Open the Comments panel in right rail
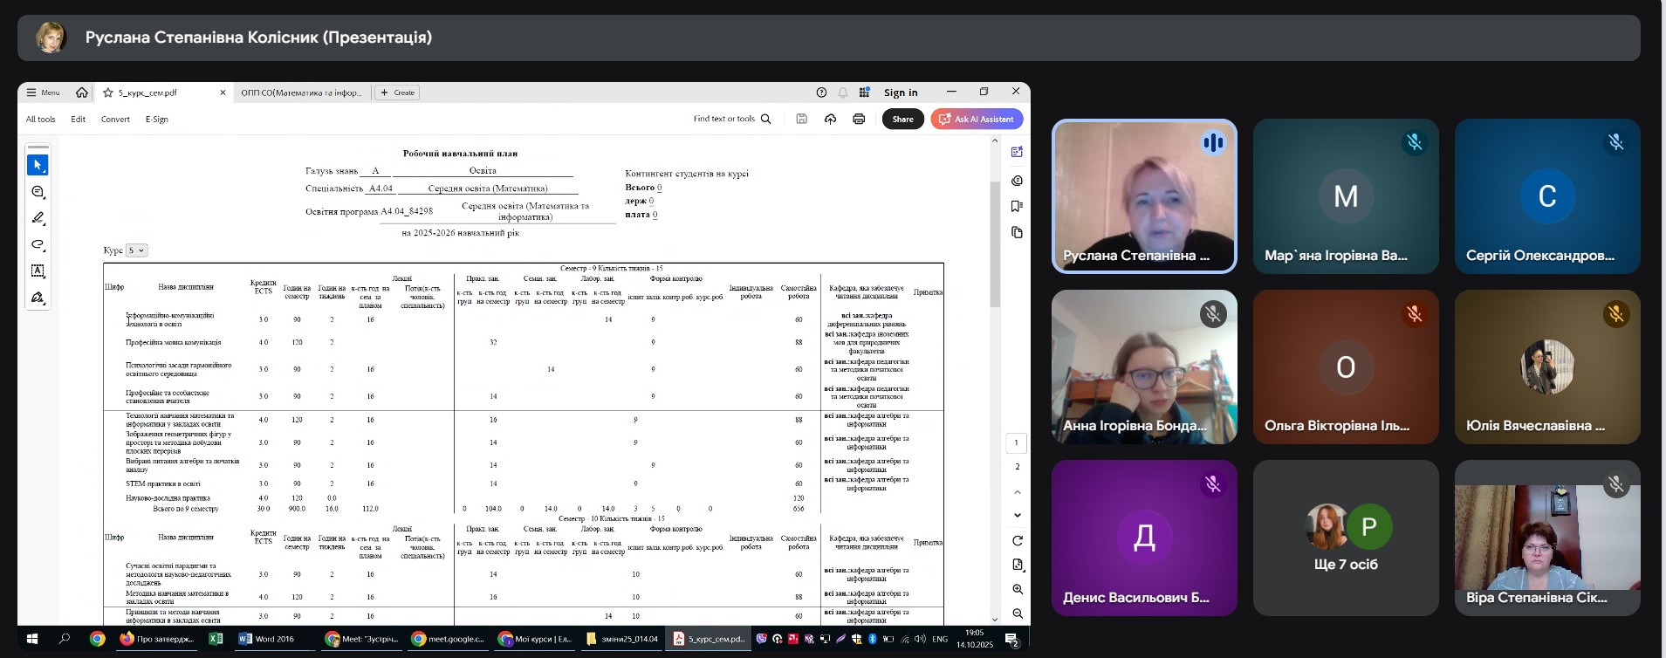Screen dimensions: 1666x658 [x=1017, y=181]
